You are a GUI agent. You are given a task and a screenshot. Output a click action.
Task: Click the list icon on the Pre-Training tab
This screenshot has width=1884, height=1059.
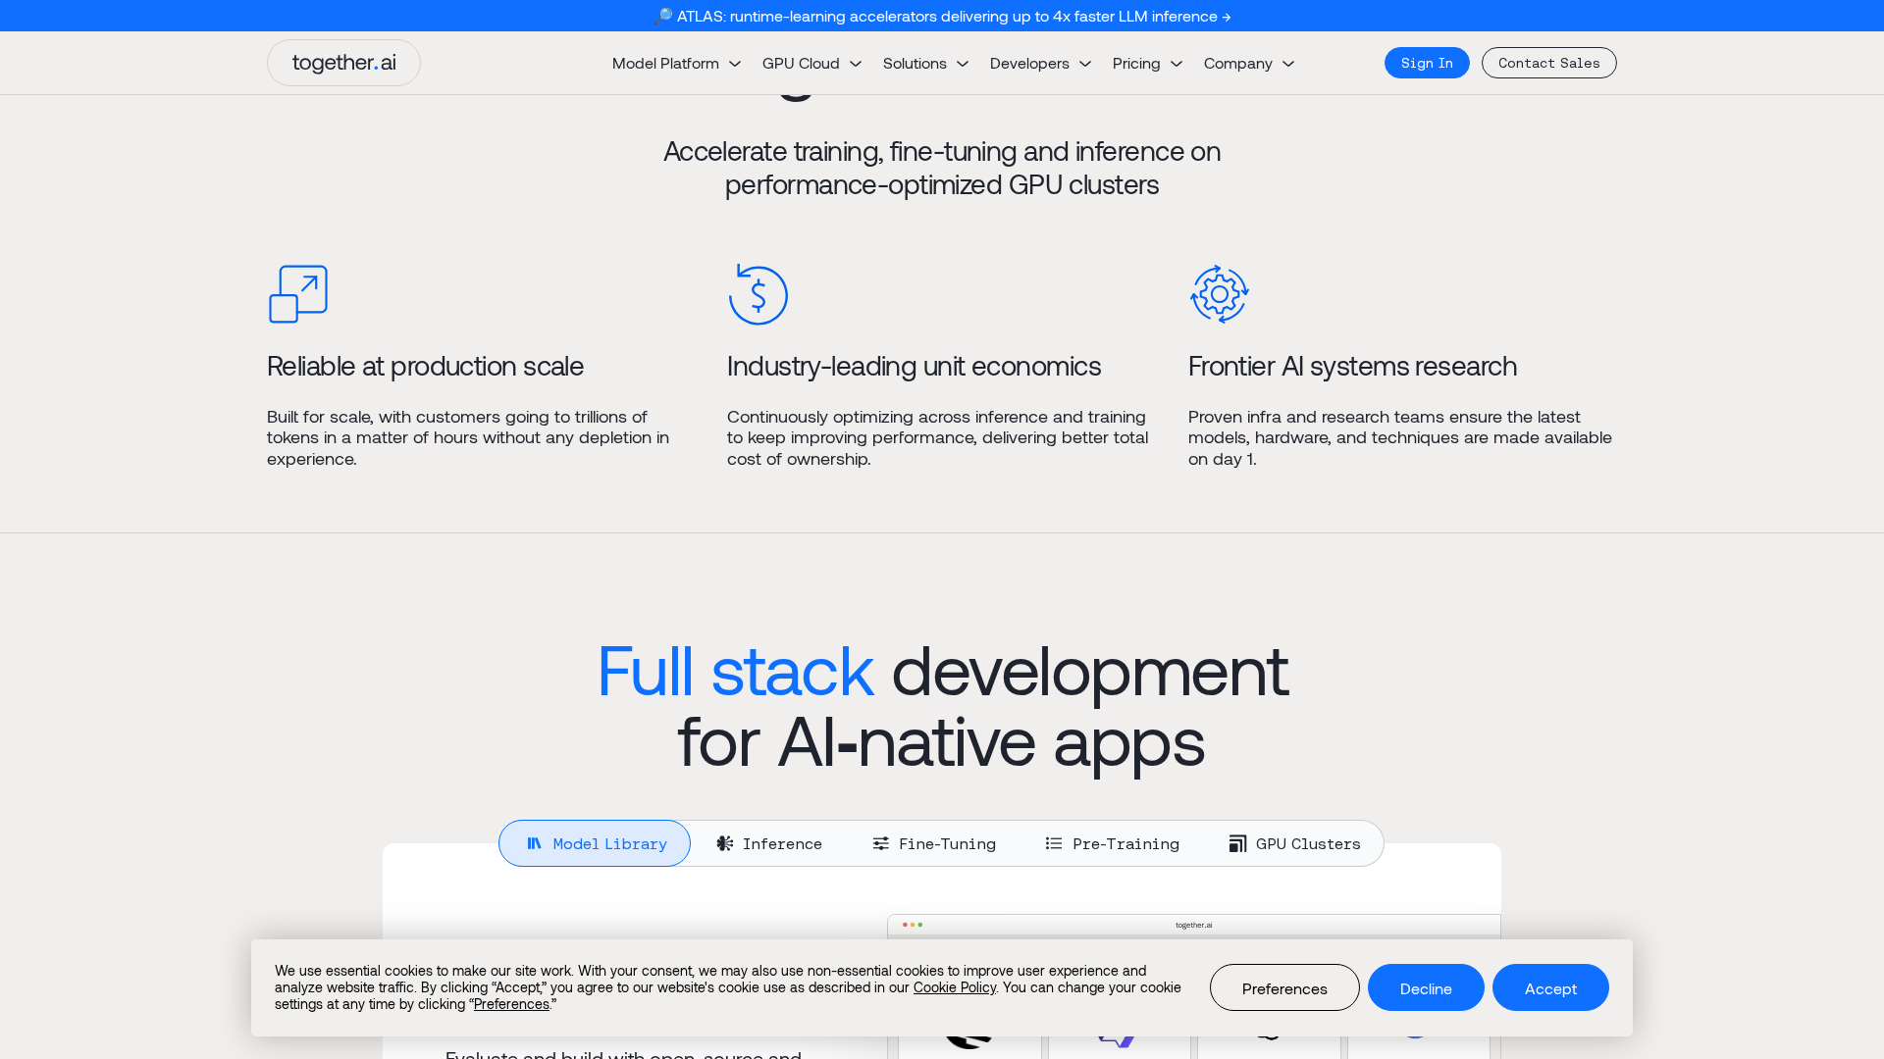click(x=1054, y=843)
